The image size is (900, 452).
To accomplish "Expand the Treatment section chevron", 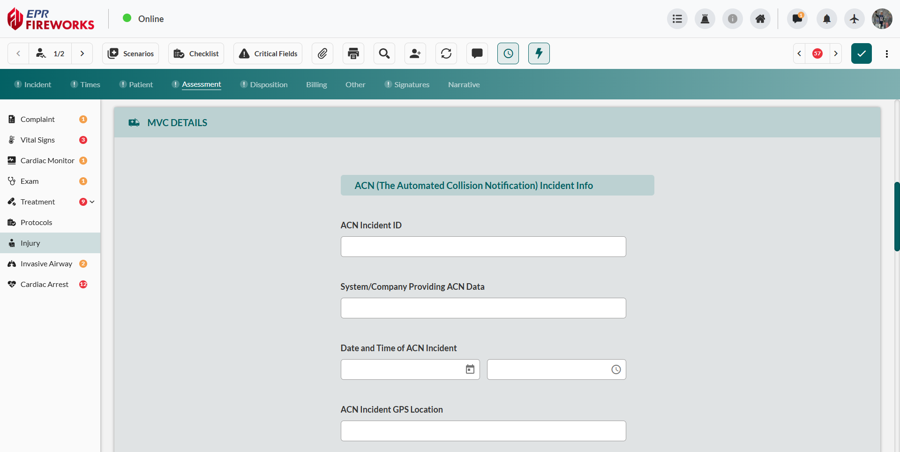I will 92,202.
